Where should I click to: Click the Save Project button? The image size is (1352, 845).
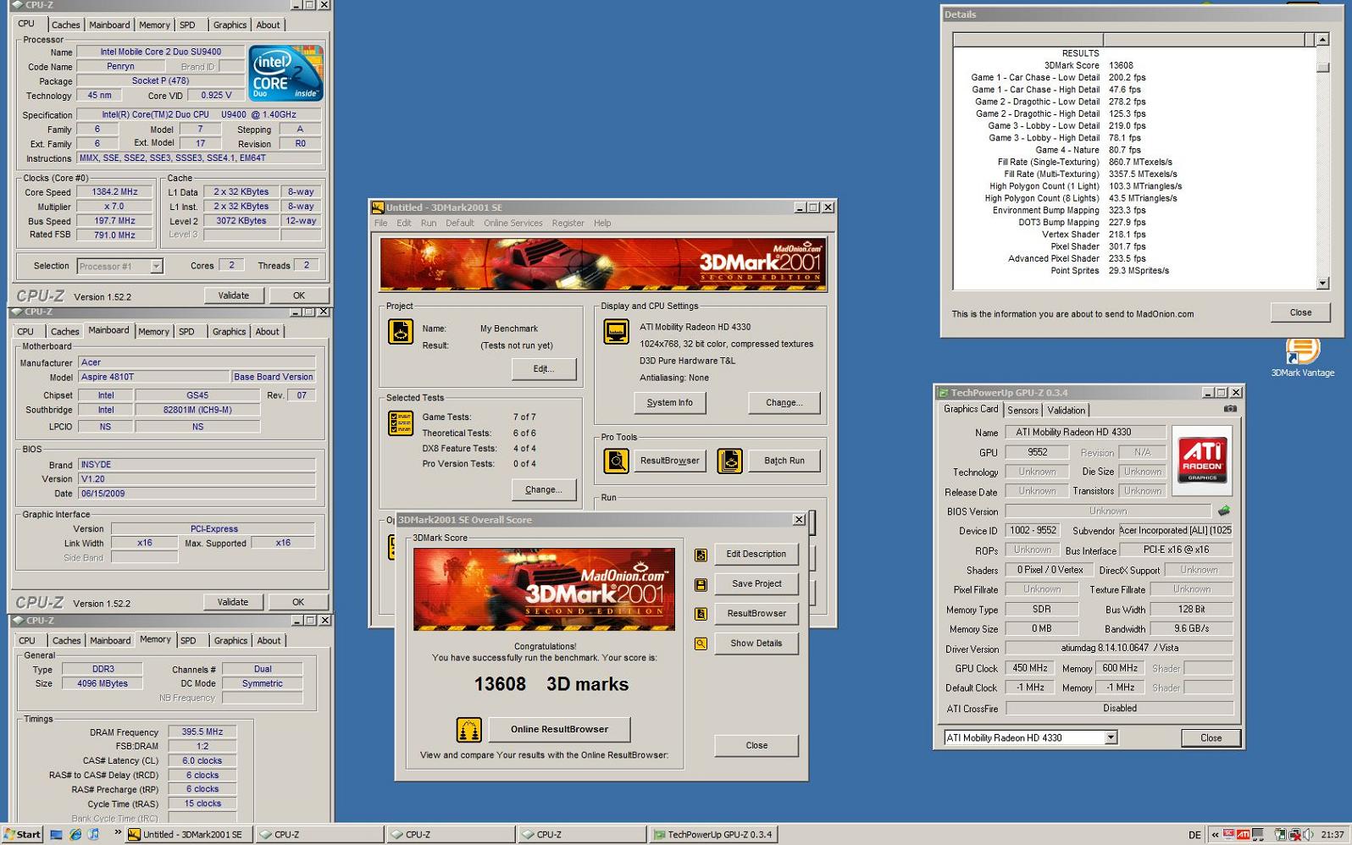point(756,584)
